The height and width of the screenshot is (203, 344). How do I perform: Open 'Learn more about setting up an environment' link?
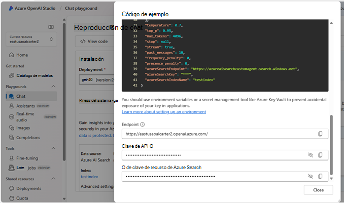click(164, 112)
